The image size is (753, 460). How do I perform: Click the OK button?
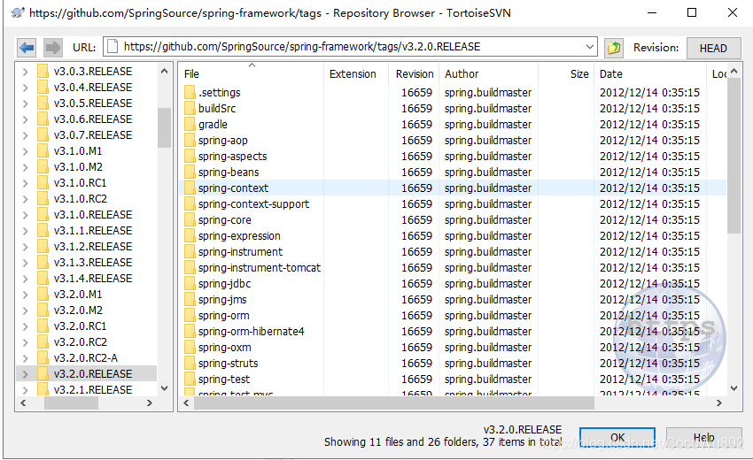(617, 438)
